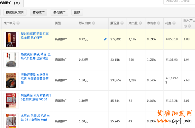Click help icon next to 推广单元 header

(18, 23)
